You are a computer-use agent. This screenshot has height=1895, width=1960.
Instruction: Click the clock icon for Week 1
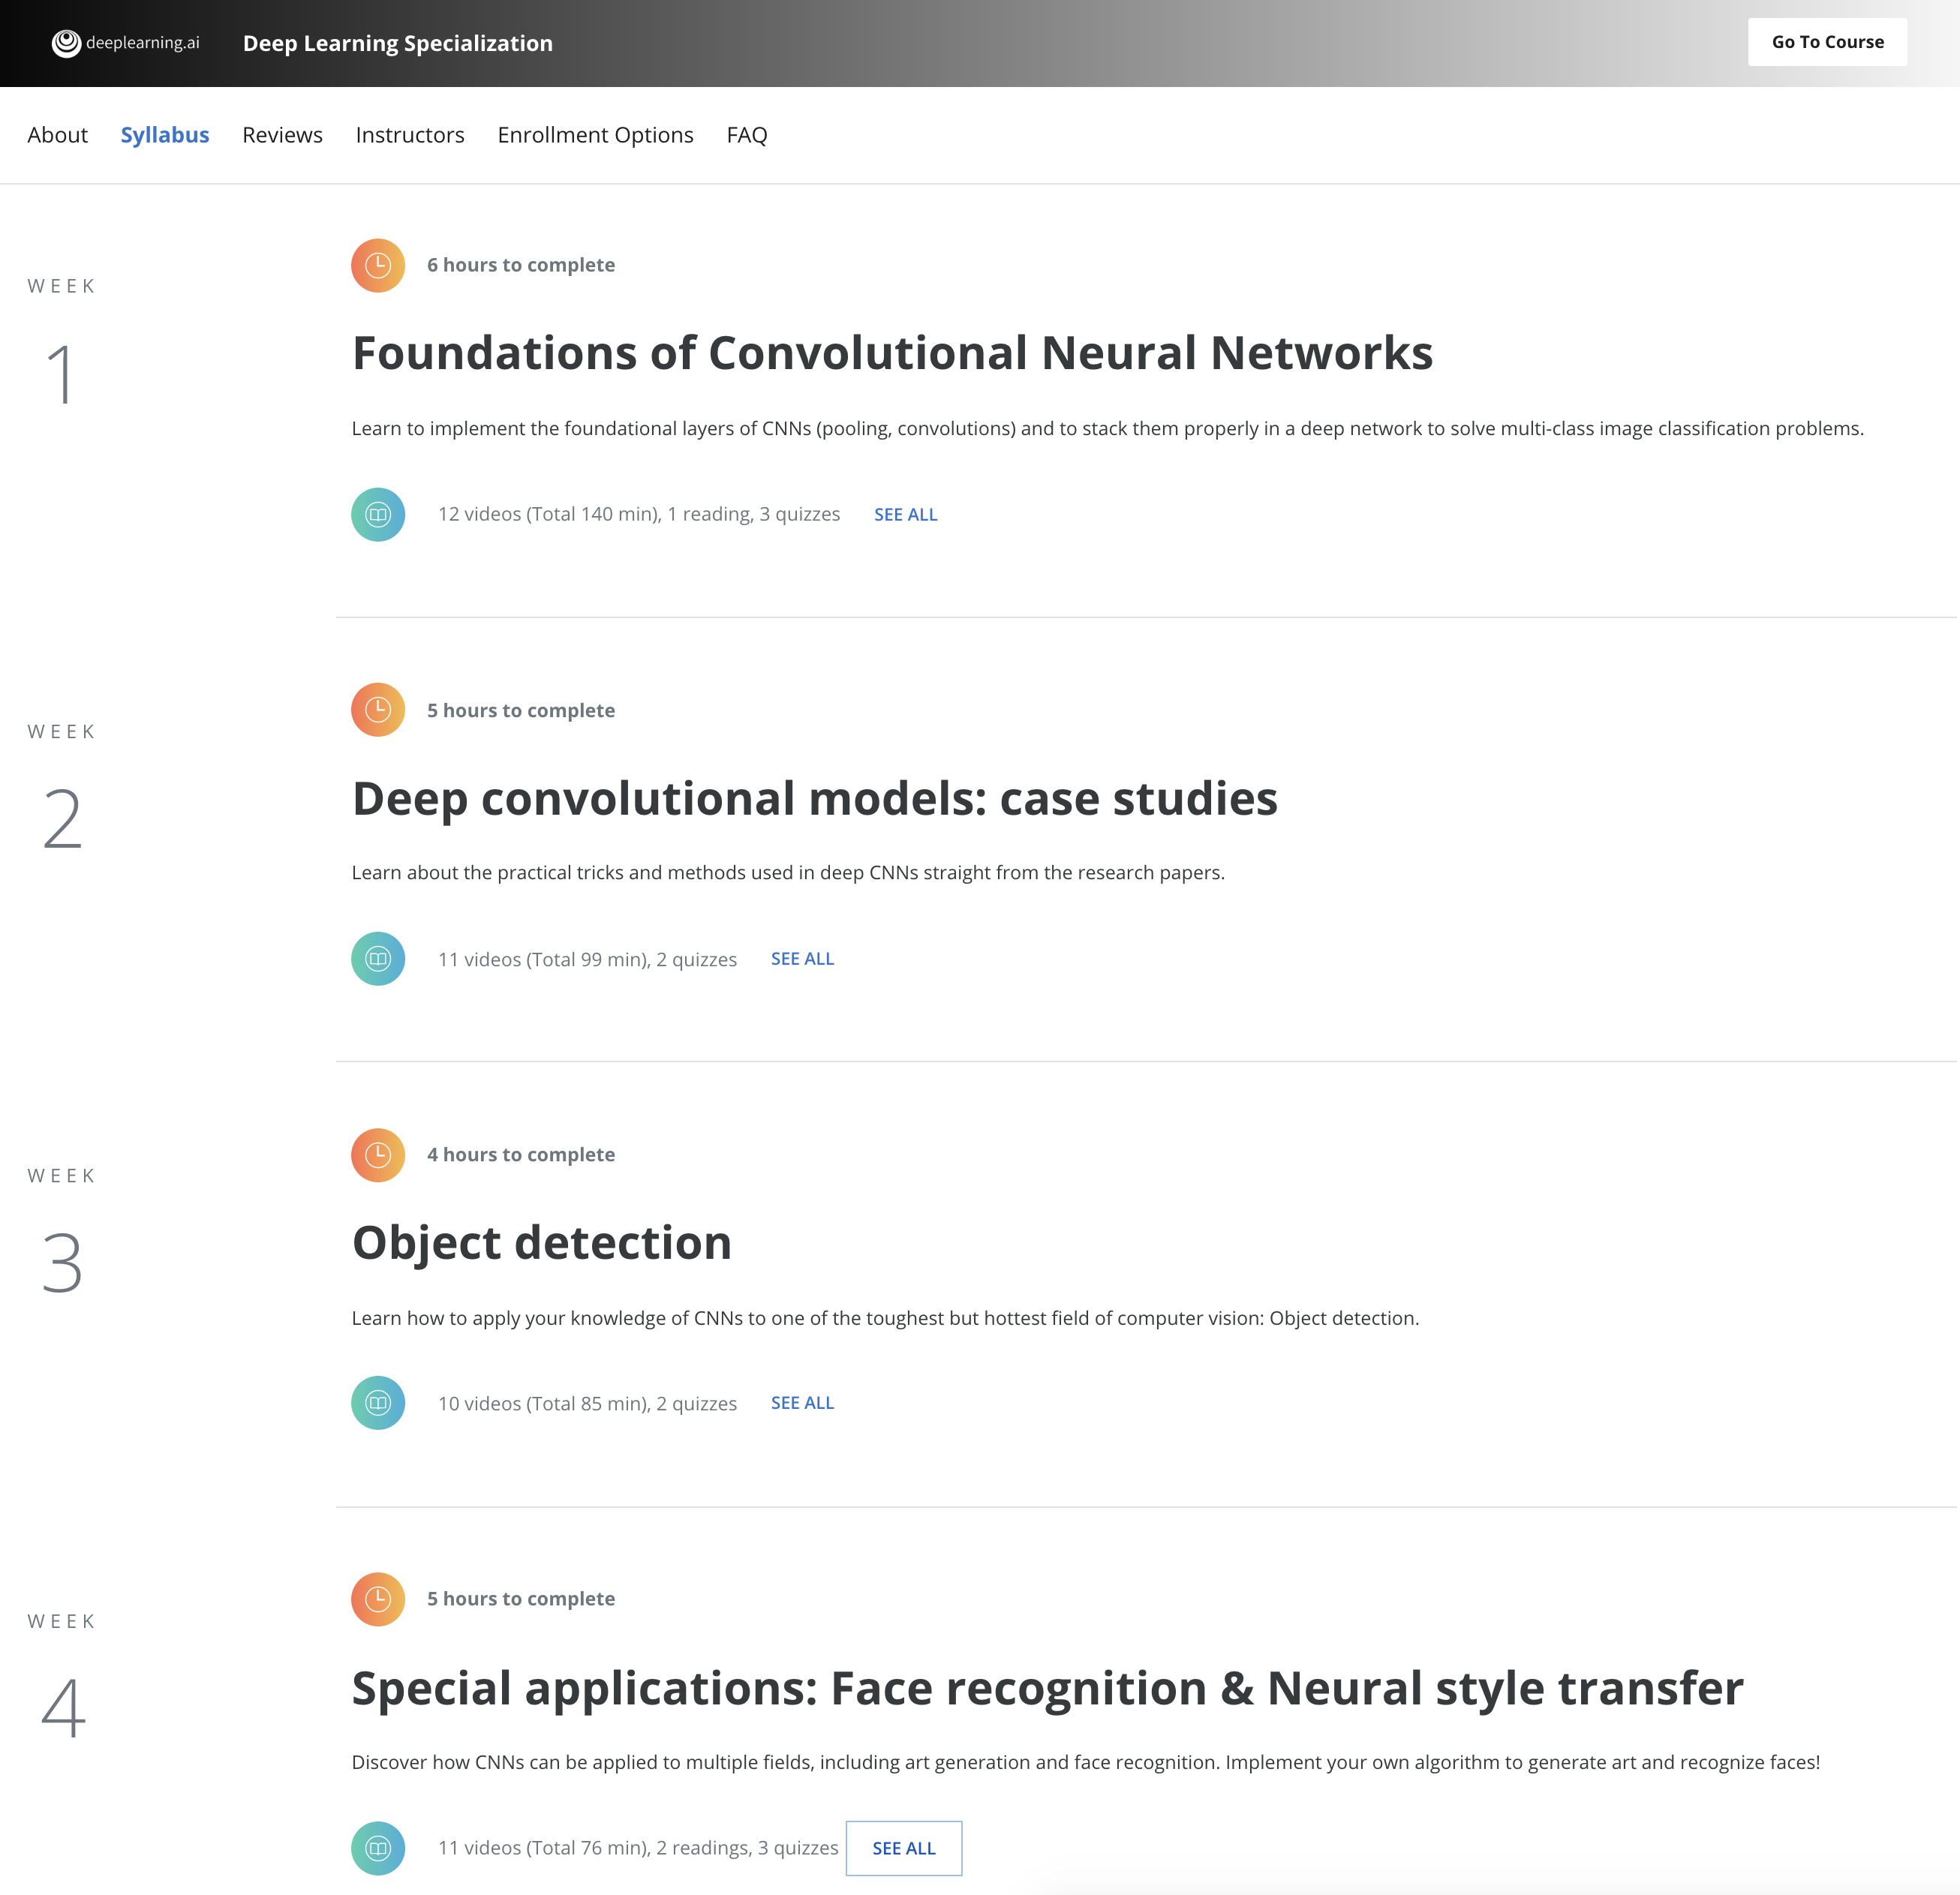pyautogui.click(x=380, y=264)
